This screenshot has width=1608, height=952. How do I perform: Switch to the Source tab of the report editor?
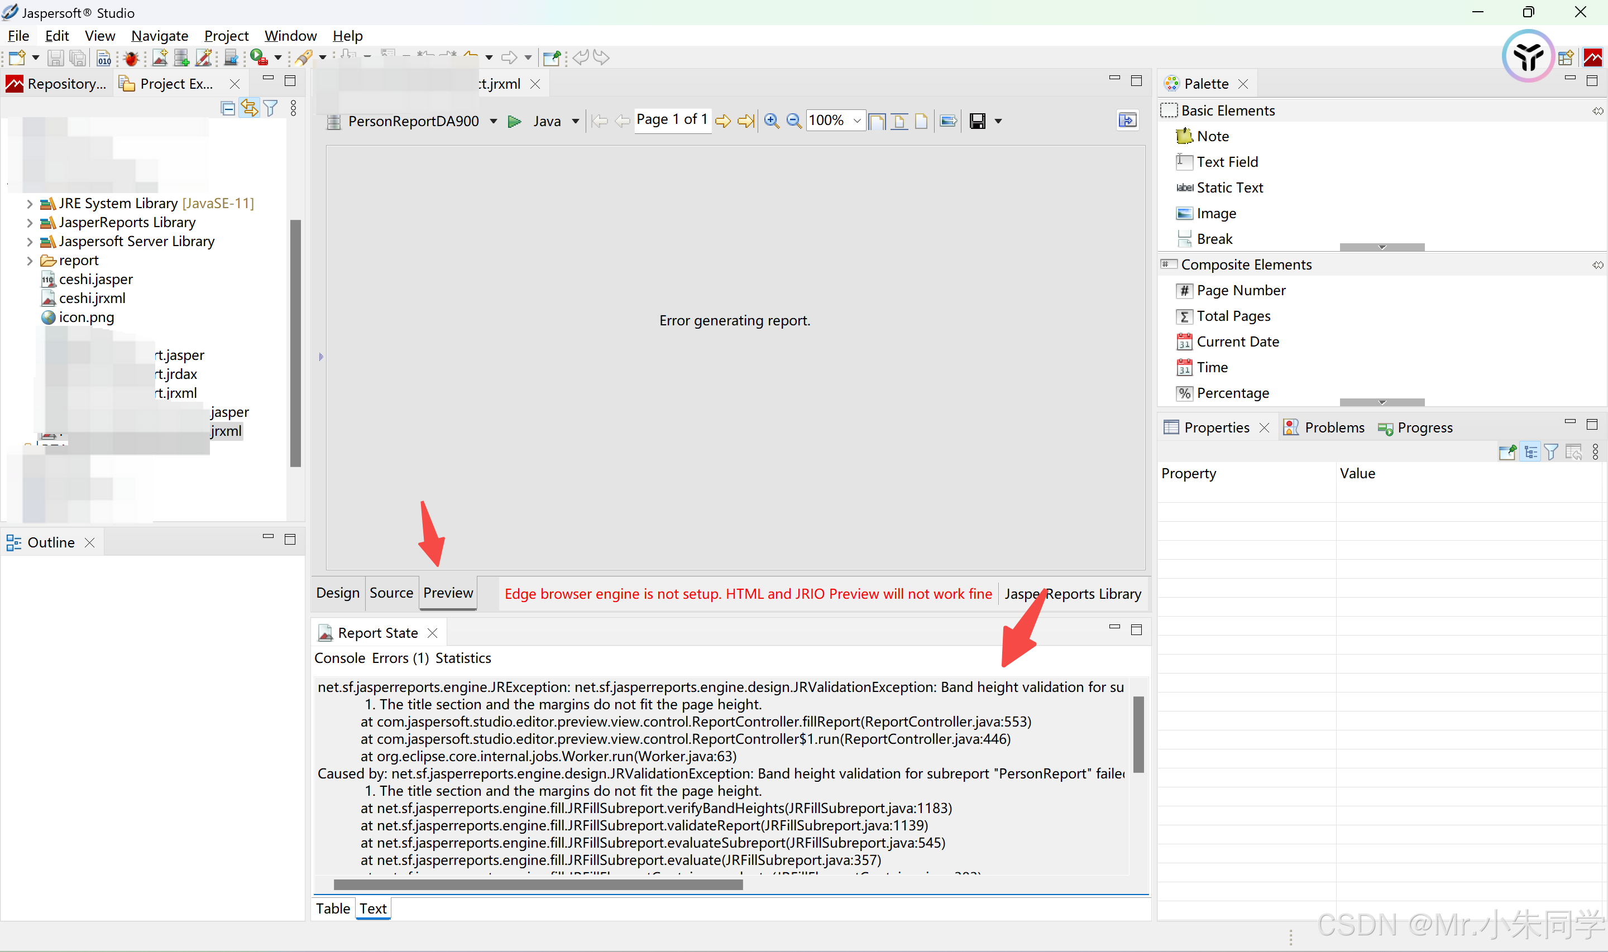[x=391, y=593]
